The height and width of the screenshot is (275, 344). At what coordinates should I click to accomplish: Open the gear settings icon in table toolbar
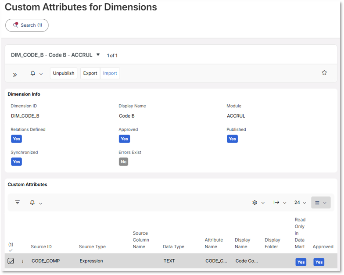pos(254,203)
